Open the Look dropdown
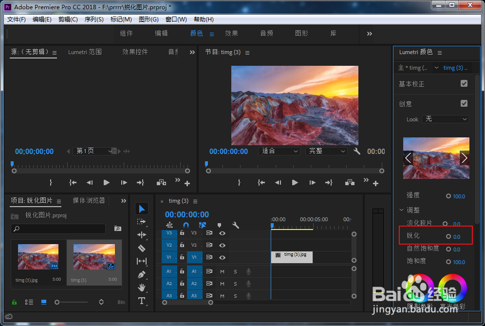 (446, 119)
